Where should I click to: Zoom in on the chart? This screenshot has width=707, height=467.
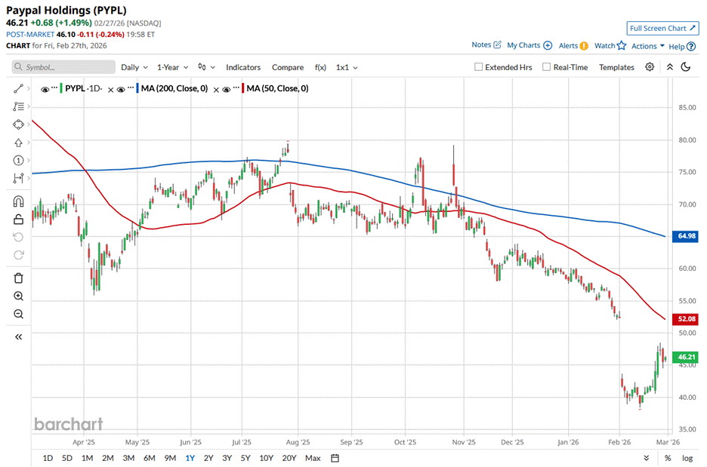point(18,296)
